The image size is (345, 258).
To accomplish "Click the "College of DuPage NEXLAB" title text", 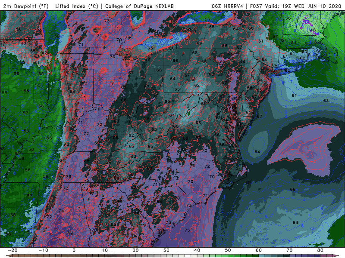I will coord(139,6).
